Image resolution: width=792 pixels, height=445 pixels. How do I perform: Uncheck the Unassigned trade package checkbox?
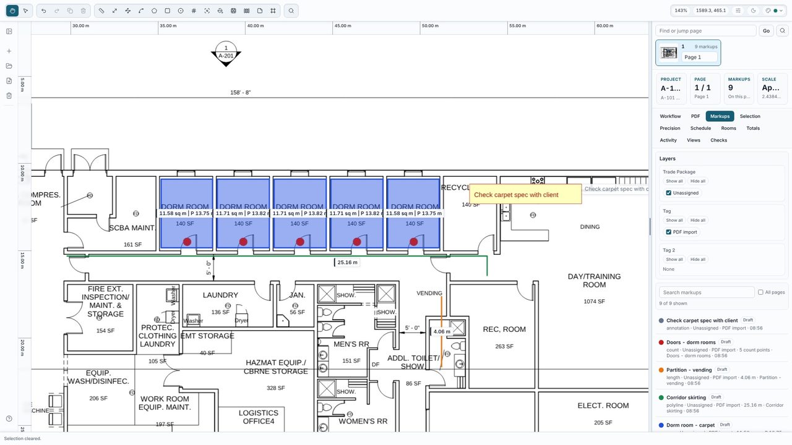point(669,193)
